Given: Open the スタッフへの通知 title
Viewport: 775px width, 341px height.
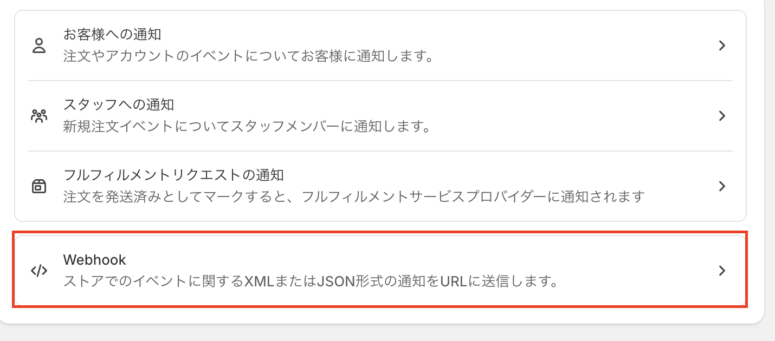Looking at the screenshot, I should point(119,104).
